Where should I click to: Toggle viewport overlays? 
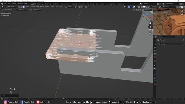pos(134,7)
